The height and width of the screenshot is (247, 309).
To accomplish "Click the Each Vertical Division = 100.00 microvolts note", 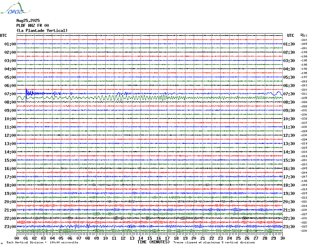I will click(x=43, y=242).
